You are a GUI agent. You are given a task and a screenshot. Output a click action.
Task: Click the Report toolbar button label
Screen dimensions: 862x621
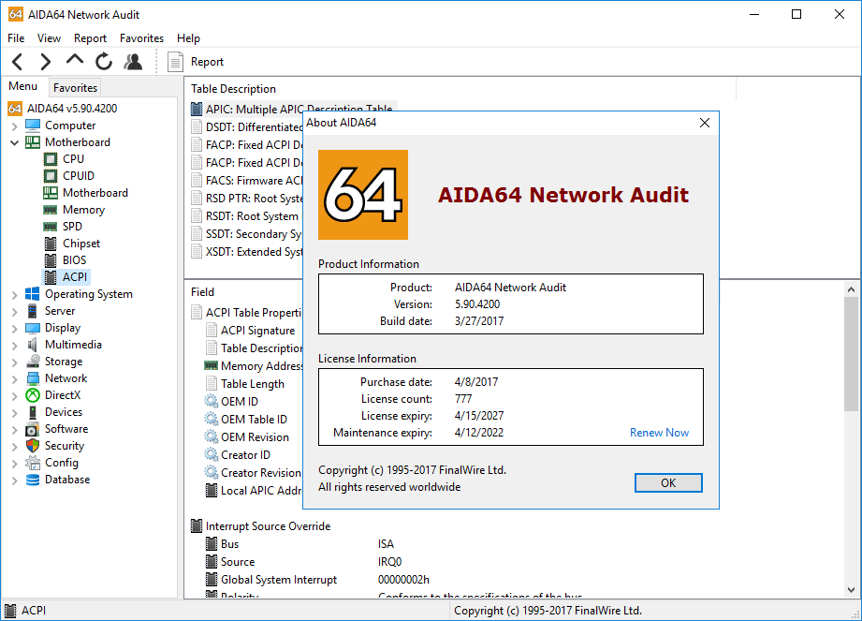click(207, 62)
